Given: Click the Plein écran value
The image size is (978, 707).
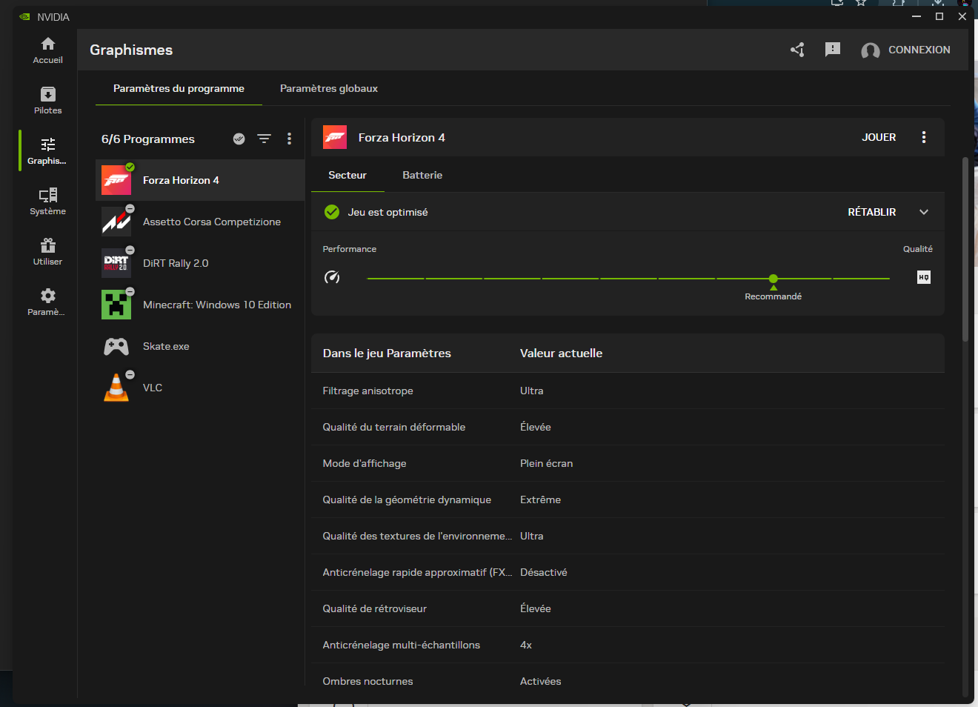Looking at the screenshot, I should tap(546, 463).
